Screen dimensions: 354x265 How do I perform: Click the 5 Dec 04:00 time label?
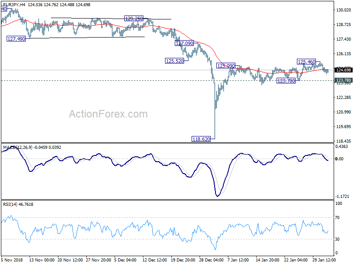(125, 260)
